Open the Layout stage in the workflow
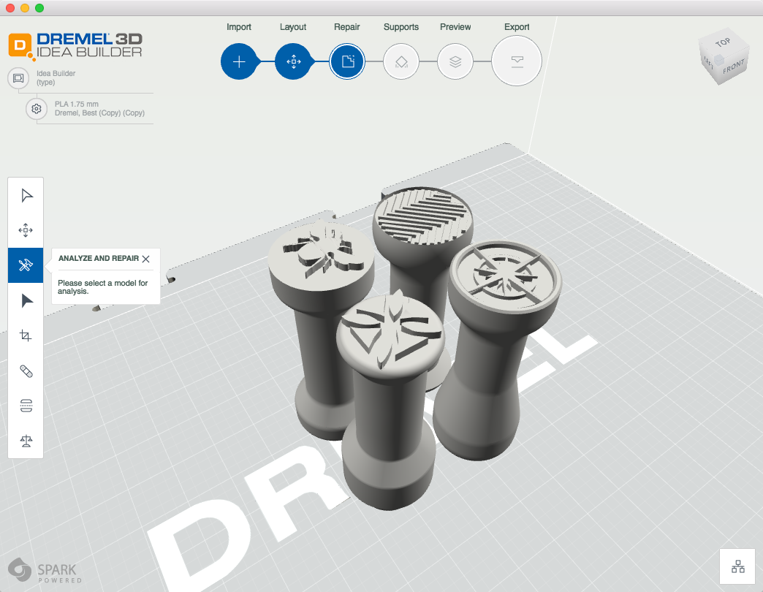The image size is (763, 592). click(294, 61)
